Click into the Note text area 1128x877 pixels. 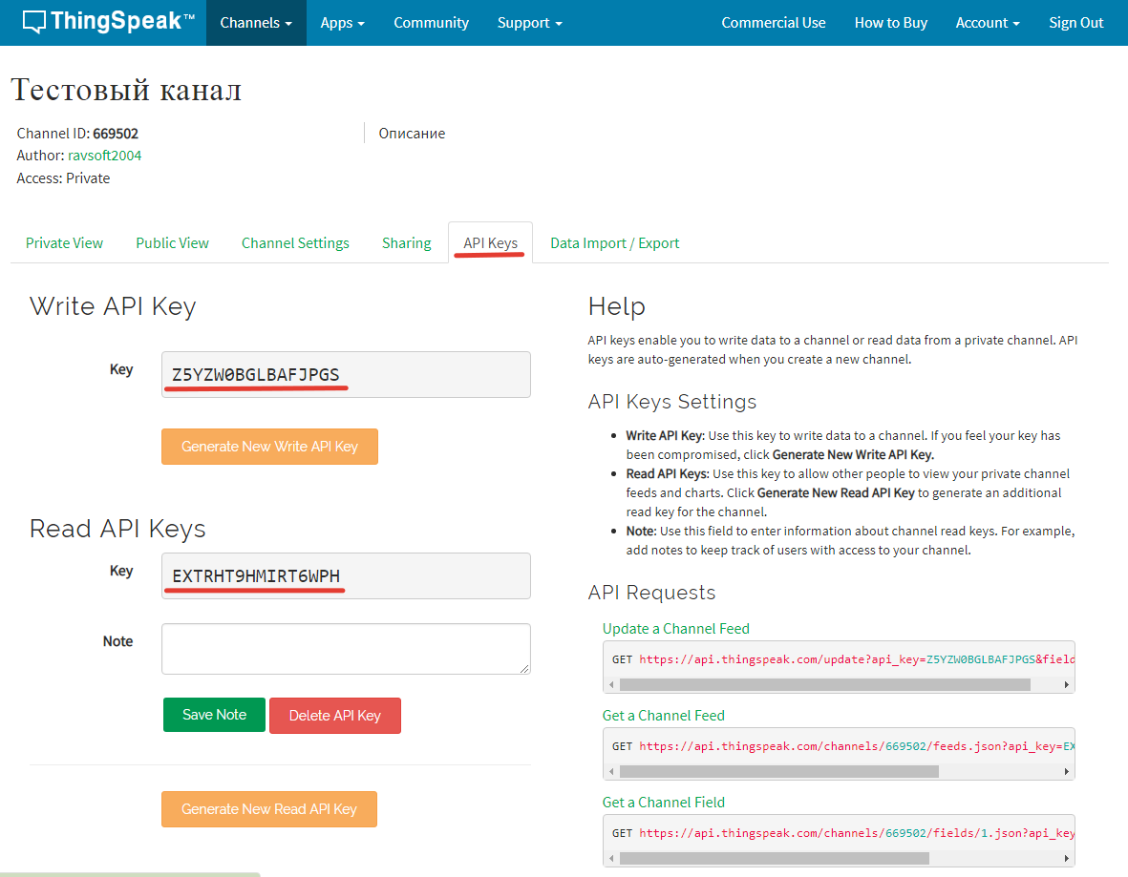click(346, 649)
